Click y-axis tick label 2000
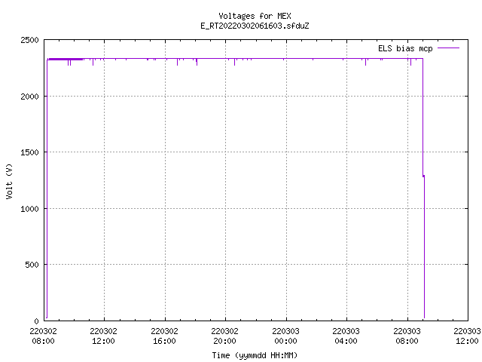Screen dimensions: 482x362 (29, 97)
